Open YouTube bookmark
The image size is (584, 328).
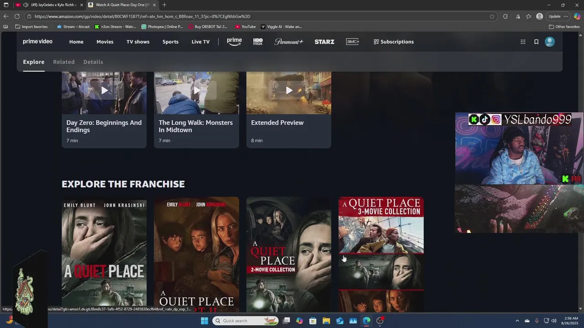pos(245,26)
